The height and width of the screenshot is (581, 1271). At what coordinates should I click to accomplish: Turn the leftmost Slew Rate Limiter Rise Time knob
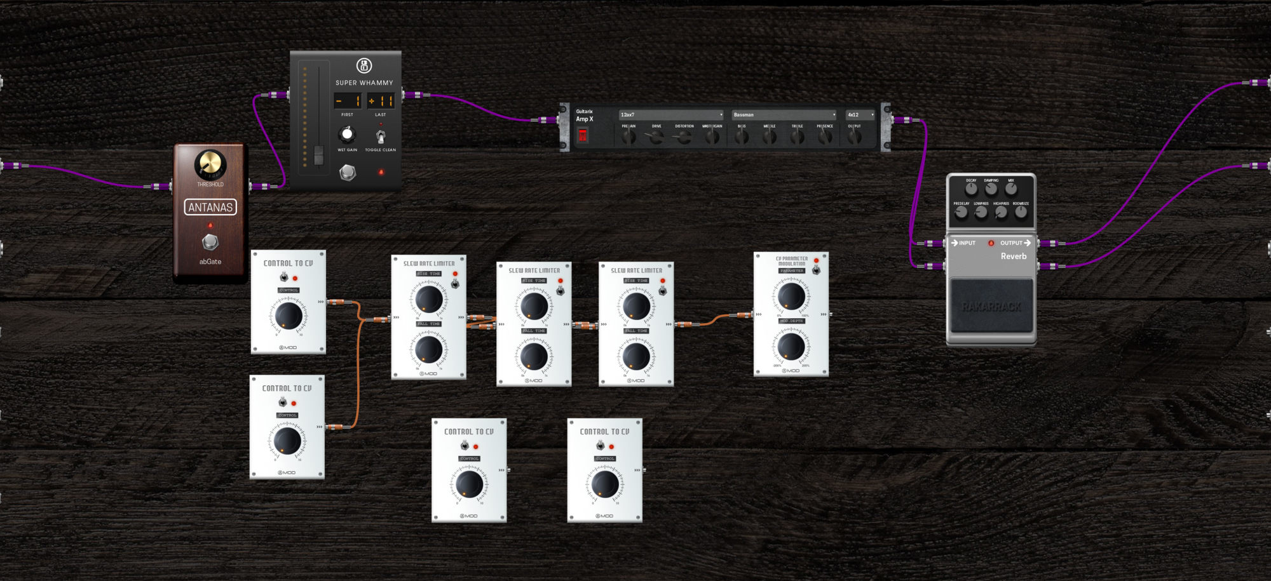[429, 298]
